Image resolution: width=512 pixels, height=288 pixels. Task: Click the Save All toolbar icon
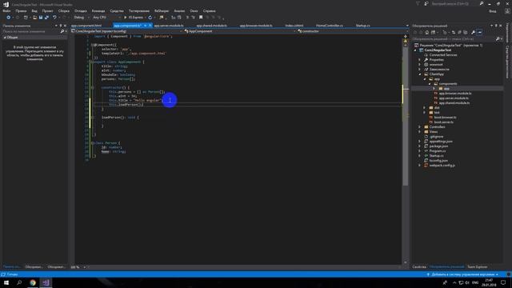(46, 18)
